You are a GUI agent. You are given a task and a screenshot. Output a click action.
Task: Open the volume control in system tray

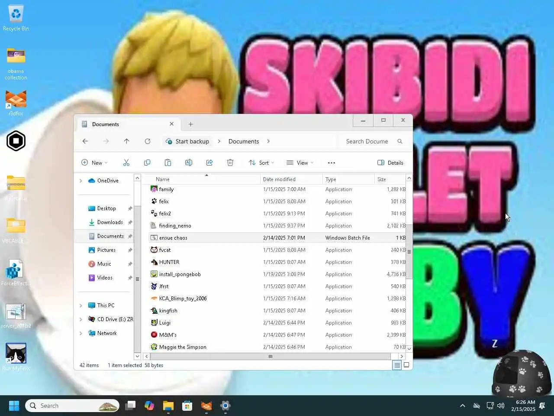(x=501, y=406)
